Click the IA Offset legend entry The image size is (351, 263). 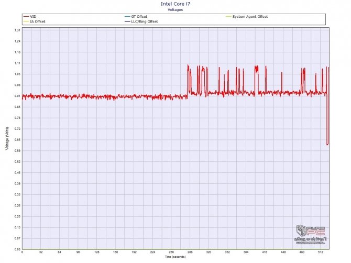tap(35, 21)
